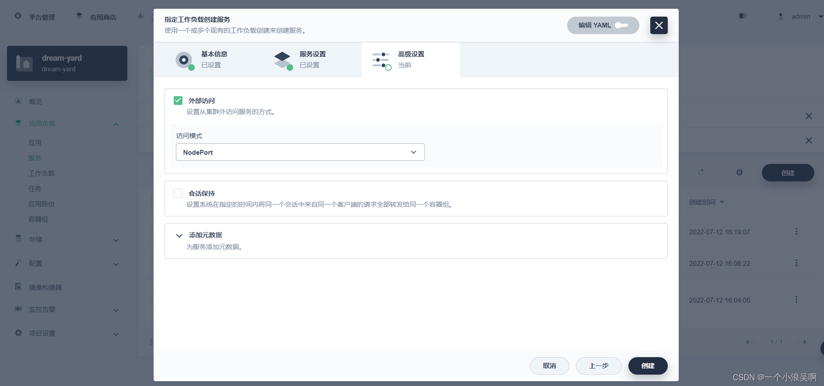Click the dream-yard project icon
This screenshot has height=386, width=824.
click(25, 63)
